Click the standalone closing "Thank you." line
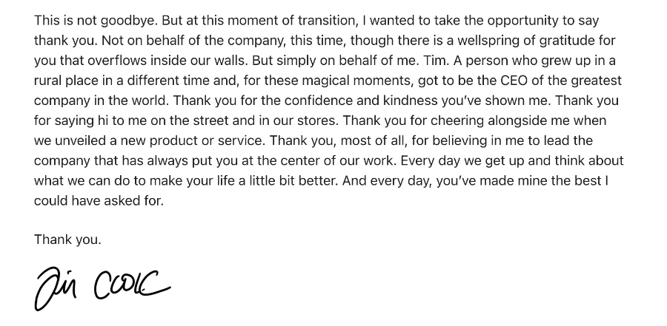667x326 pixels. tap(67, 240)
